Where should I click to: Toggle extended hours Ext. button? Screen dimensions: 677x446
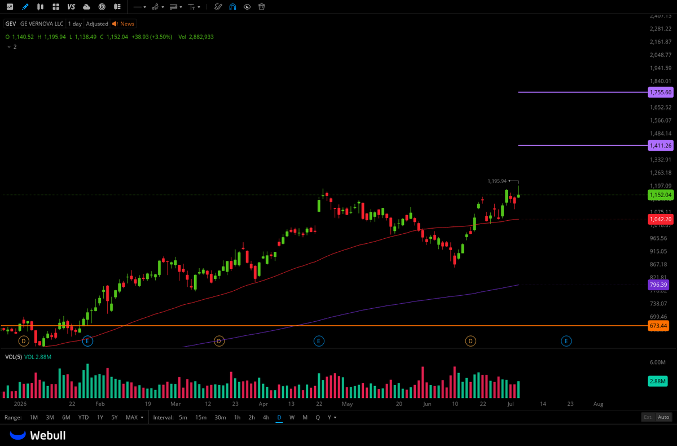tap(648, 417)
